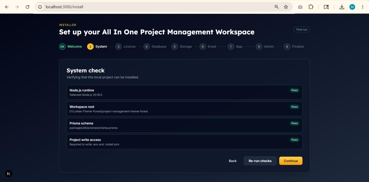Click the zoom magnifier icon in the address bar
The image size is (369, 182).
(276, 7)
